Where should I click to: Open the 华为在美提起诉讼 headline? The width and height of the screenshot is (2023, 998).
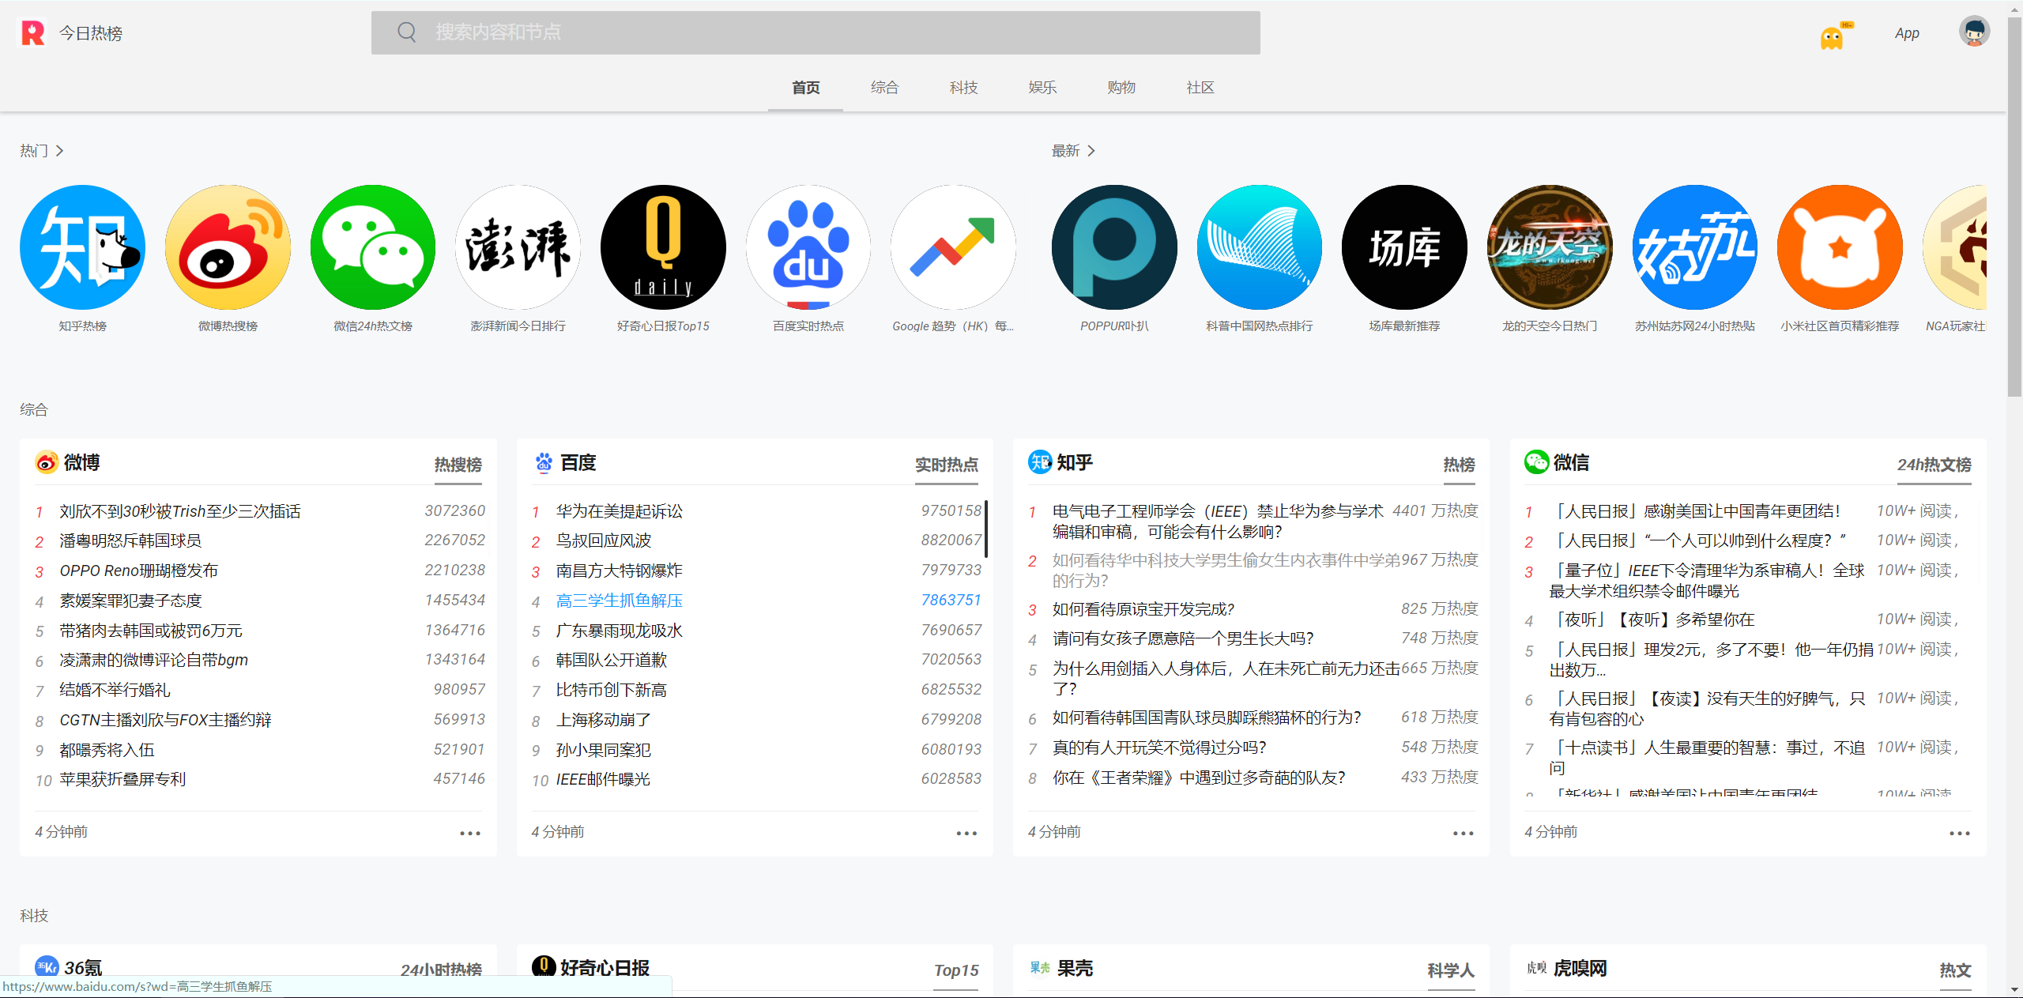pyautogui.click(x=619, y=511)
